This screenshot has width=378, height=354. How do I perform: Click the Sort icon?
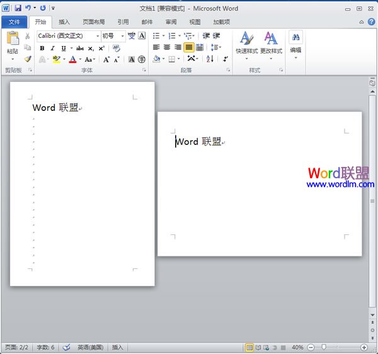tap(210, 59)
